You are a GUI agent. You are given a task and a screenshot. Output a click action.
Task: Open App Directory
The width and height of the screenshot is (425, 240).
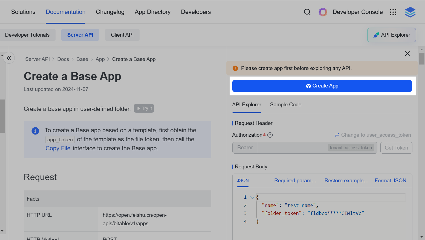pos(153,12)
